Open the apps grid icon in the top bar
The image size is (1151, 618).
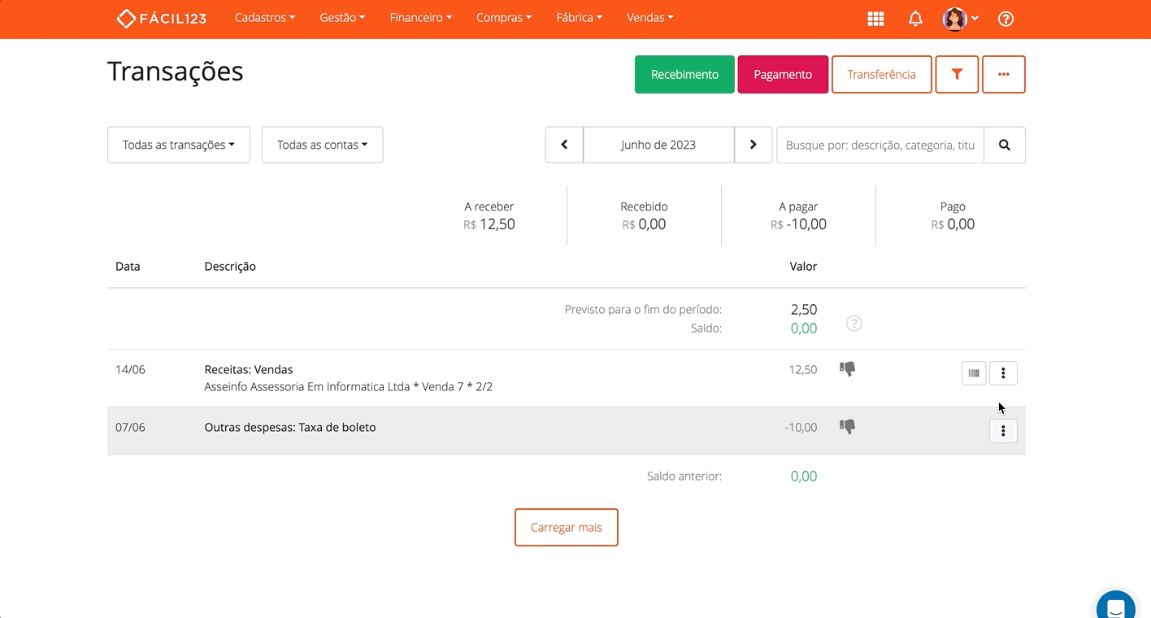click(875, 18)
